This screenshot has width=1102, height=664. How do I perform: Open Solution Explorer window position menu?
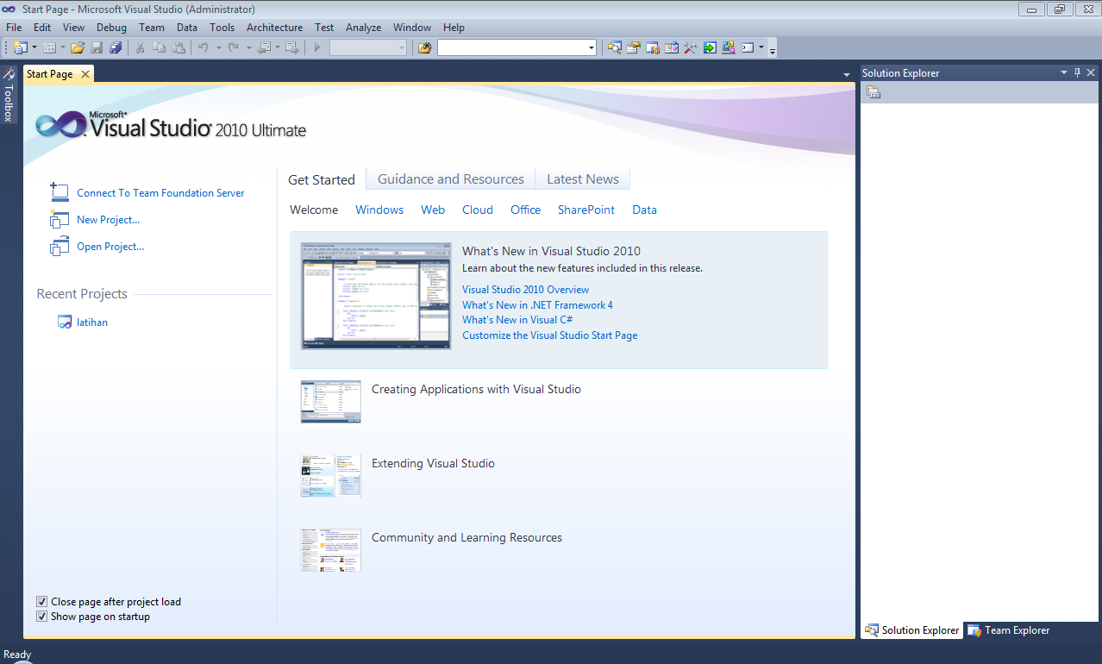click(x=1064, y=72)
